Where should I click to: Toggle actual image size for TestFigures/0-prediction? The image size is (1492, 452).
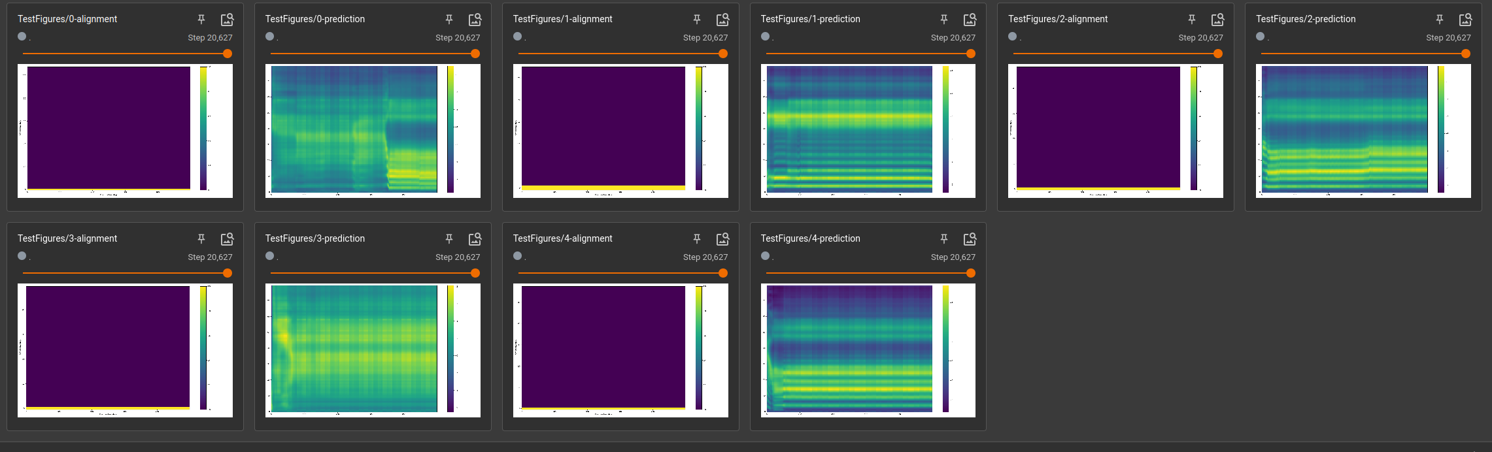point(475,20)
